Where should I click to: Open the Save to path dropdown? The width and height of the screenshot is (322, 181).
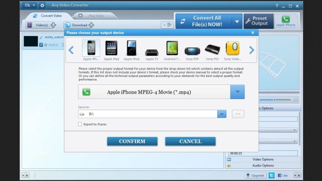[x=222, y=114]
